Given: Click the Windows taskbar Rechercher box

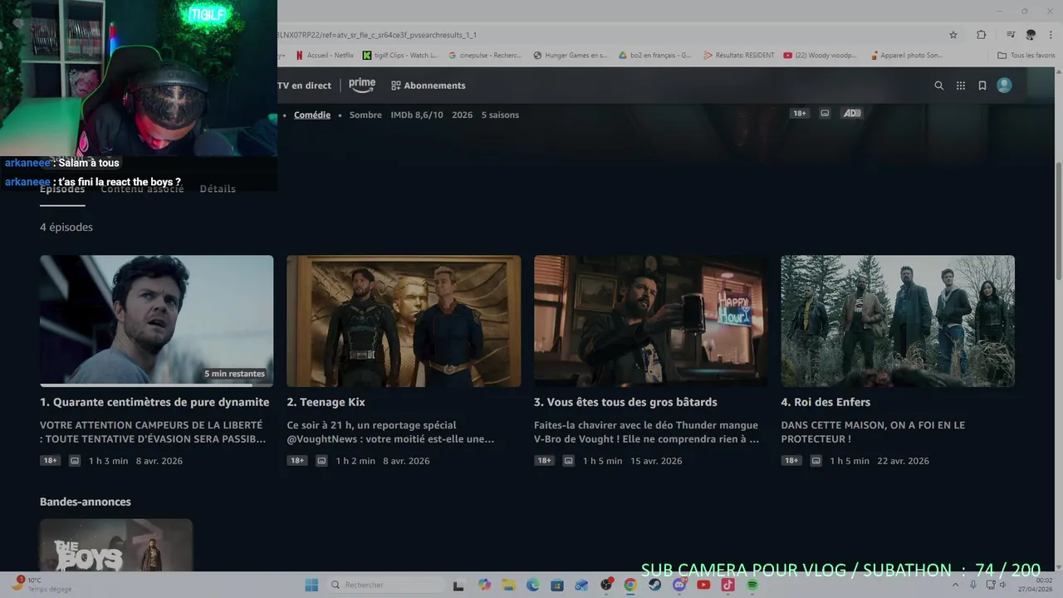Looking at the screenshot, I should pos(386,585).
